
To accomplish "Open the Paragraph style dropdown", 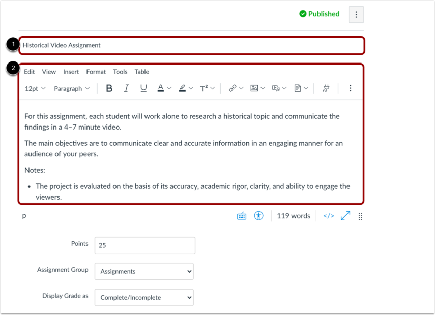I will 72,88.
